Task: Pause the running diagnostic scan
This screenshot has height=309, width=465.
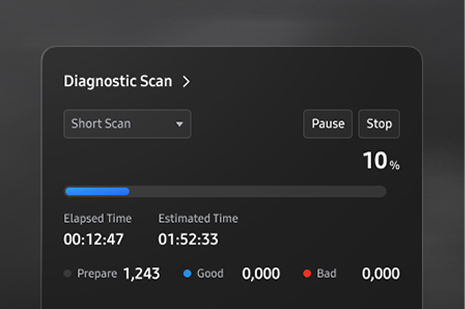Action: point(327,124)
